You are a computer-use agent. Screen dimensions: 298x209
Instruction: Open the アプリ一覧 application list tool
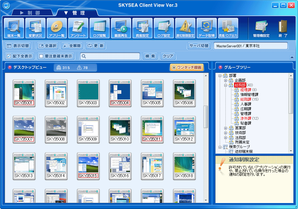(57, 28)
